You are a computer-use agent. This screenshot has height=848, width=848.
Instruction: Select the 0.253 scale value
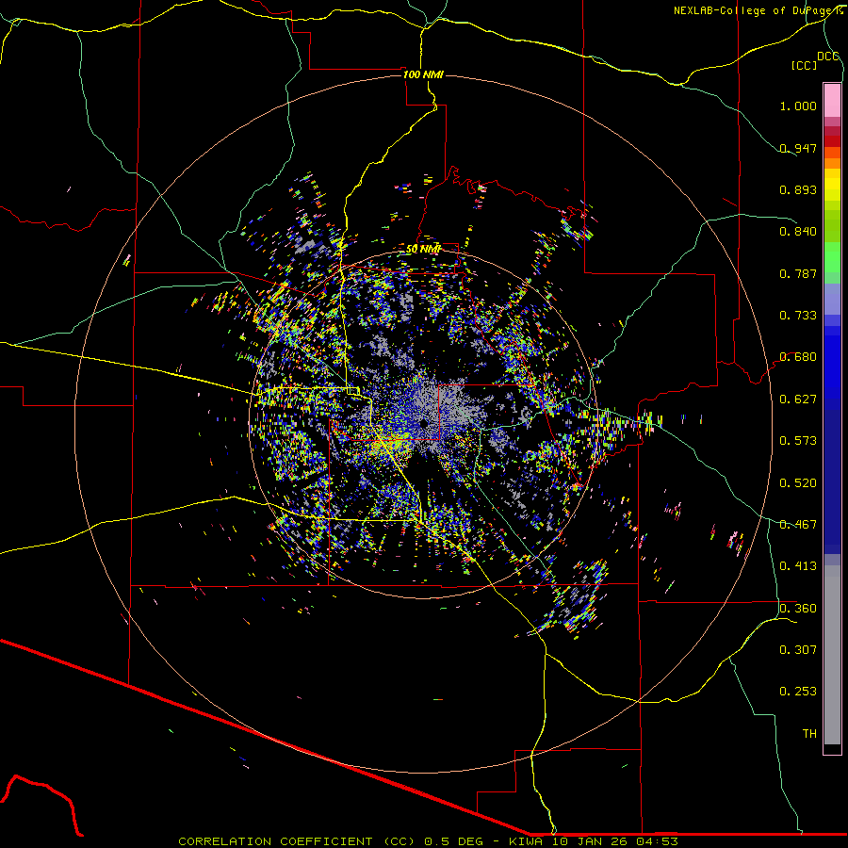[x=798, y=692]
